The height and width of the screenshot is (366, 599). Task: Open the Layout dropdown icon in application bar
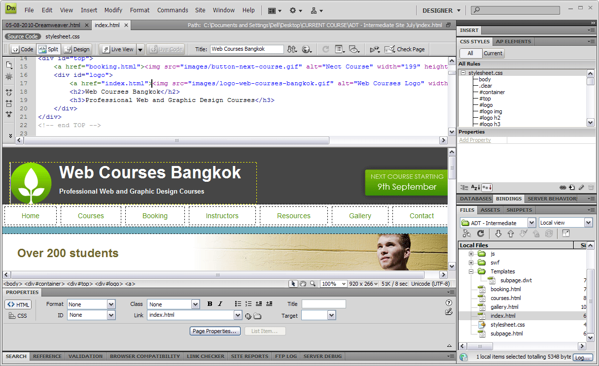pyautogui.click(x=275, y=10)
